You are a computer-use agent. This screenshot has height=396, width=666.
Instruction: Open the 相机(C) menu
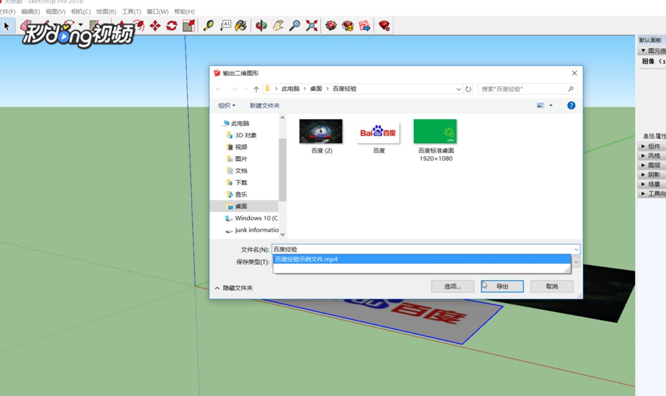point(81,11)
